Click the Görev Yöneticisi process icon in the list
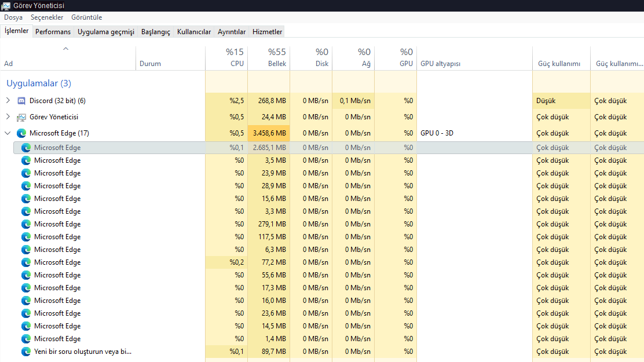The image size is (644, 362). (21, 117)
